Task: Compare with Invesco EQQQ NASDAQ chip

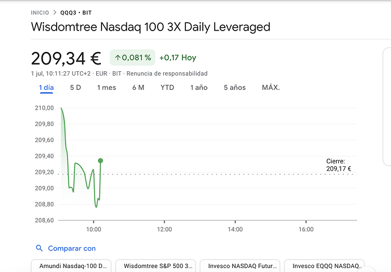Action: coord(325,266)
